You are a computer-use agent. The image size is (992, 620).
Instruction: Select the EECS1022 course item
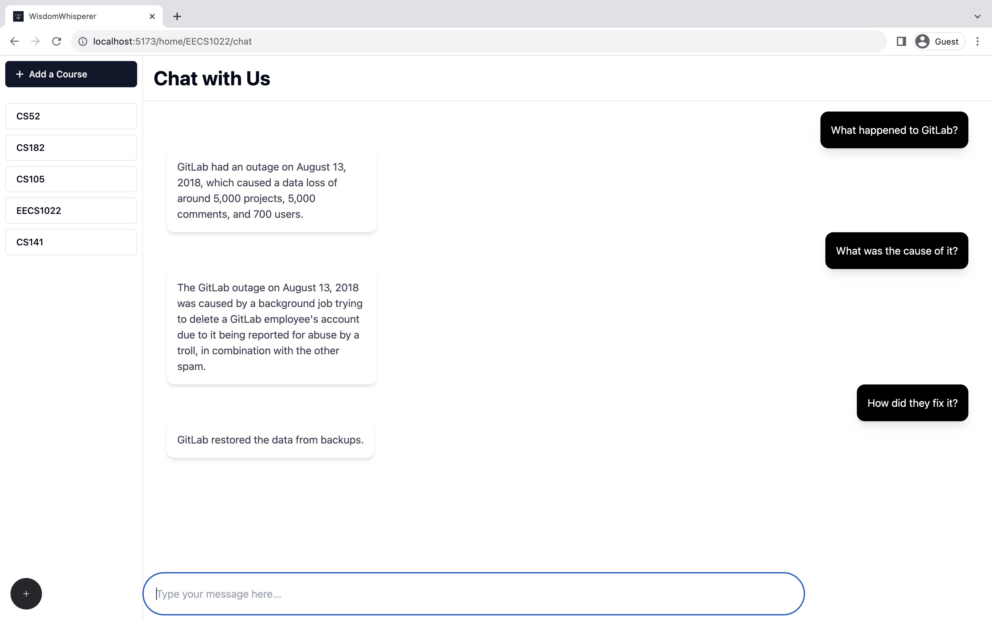(x=71, y=211)
